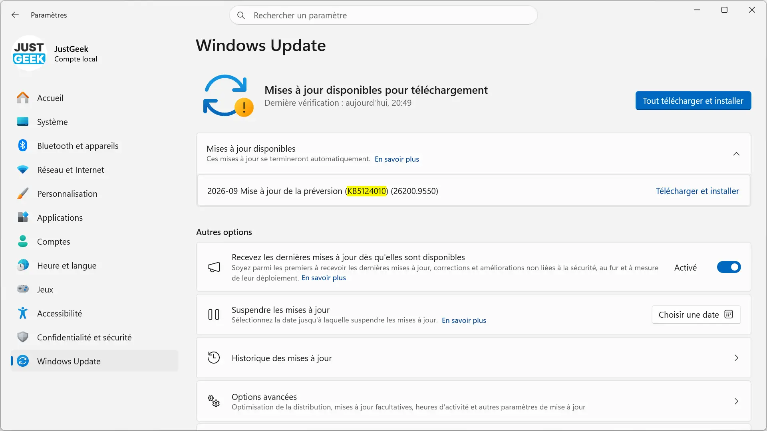Click the large update status warning icon

pos(229,96)
